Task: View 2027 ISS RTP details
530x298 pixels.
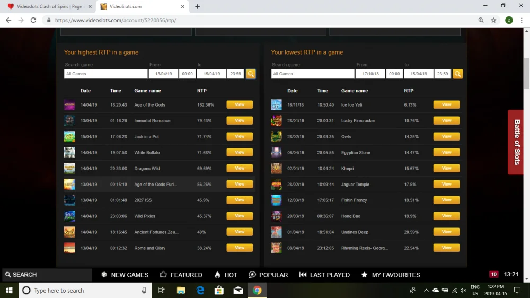Action: coord(240,200)
